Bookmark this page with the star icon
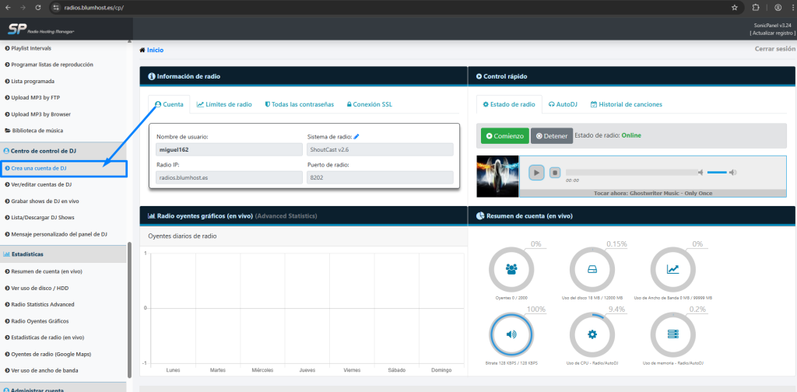797x392 pixels. [735, 8]
